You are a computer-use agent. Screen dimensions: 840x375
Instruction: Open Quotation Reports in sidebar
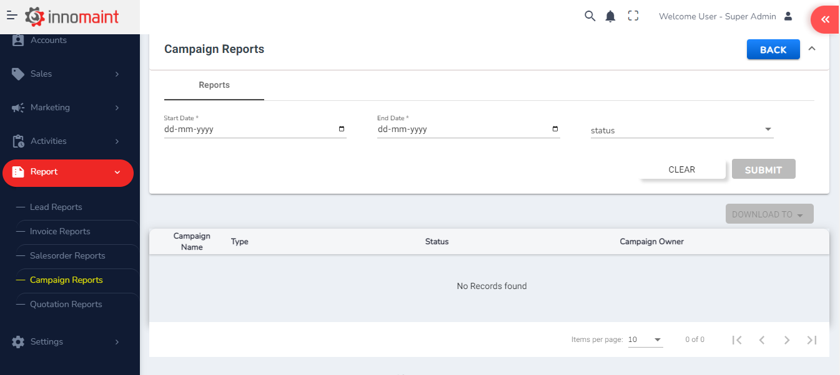click(66, 304)
